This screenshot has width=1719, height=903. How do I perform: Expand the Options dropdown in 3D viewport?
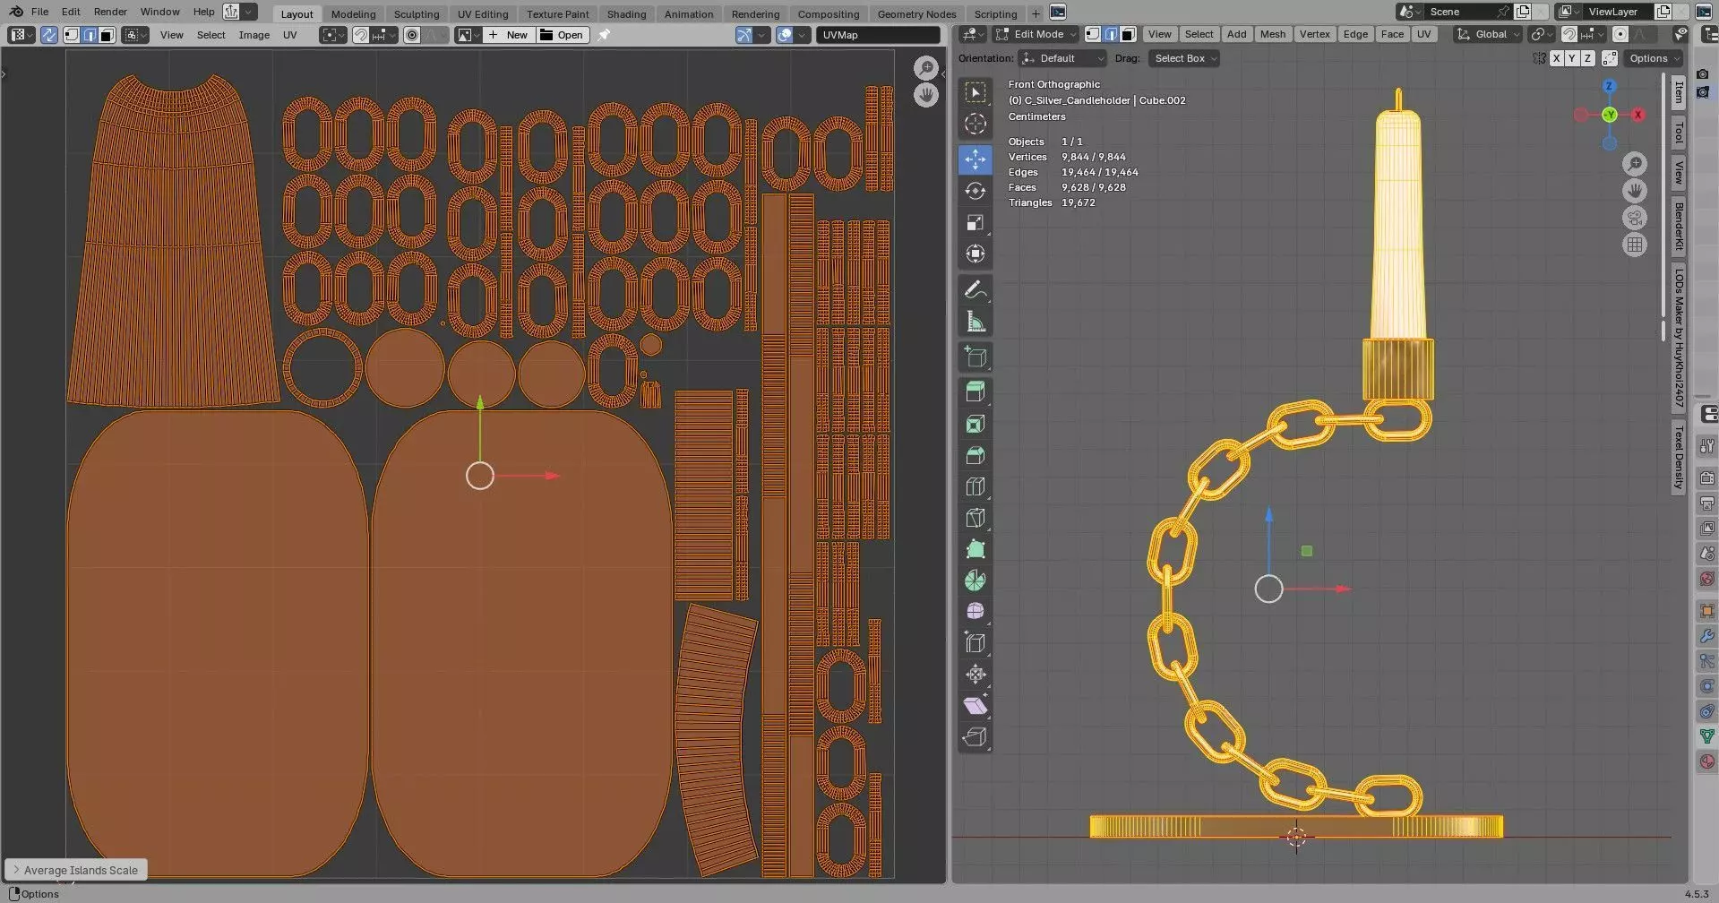pos(1655,58)
